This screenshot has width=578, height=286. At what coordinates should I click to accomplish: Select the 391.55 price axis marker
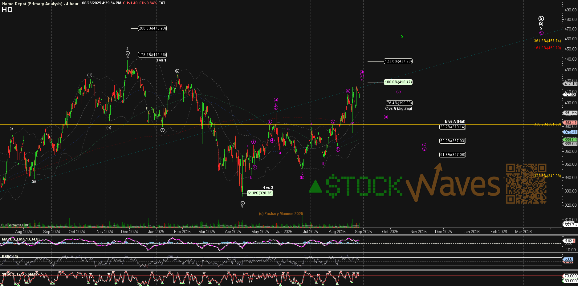tap(570, 113)
